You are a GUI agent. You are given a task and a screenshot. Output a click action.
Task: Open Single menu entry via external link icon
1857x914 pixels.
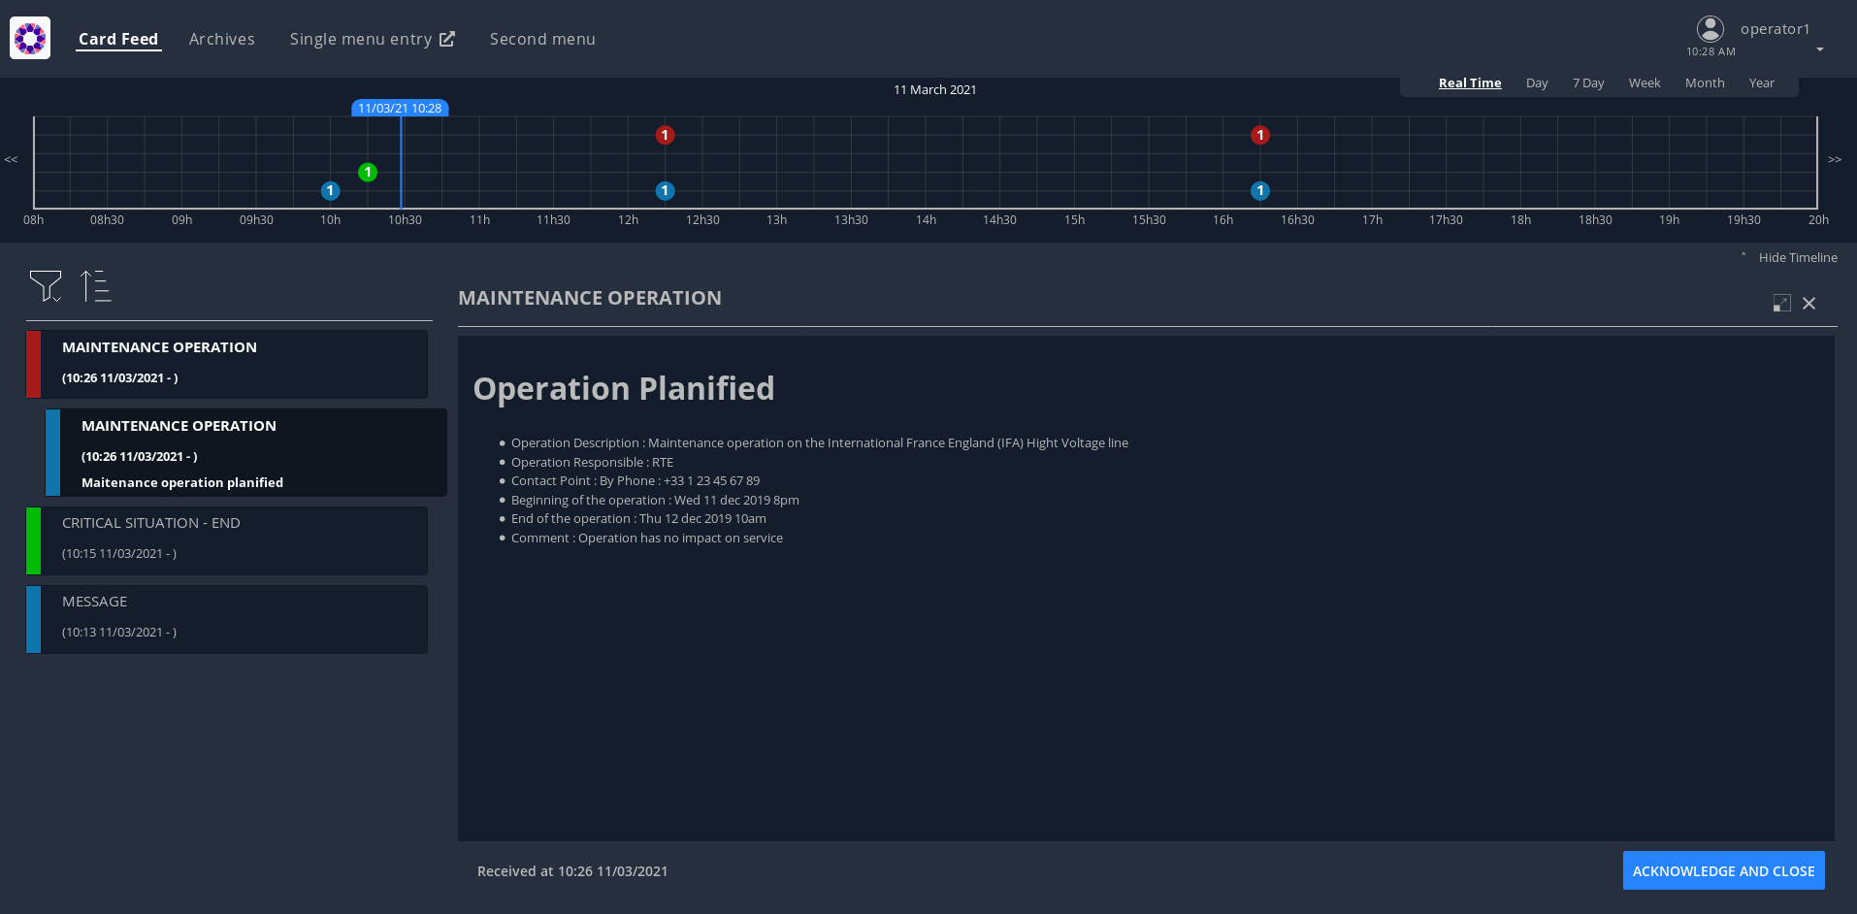[x=447, y=38]
